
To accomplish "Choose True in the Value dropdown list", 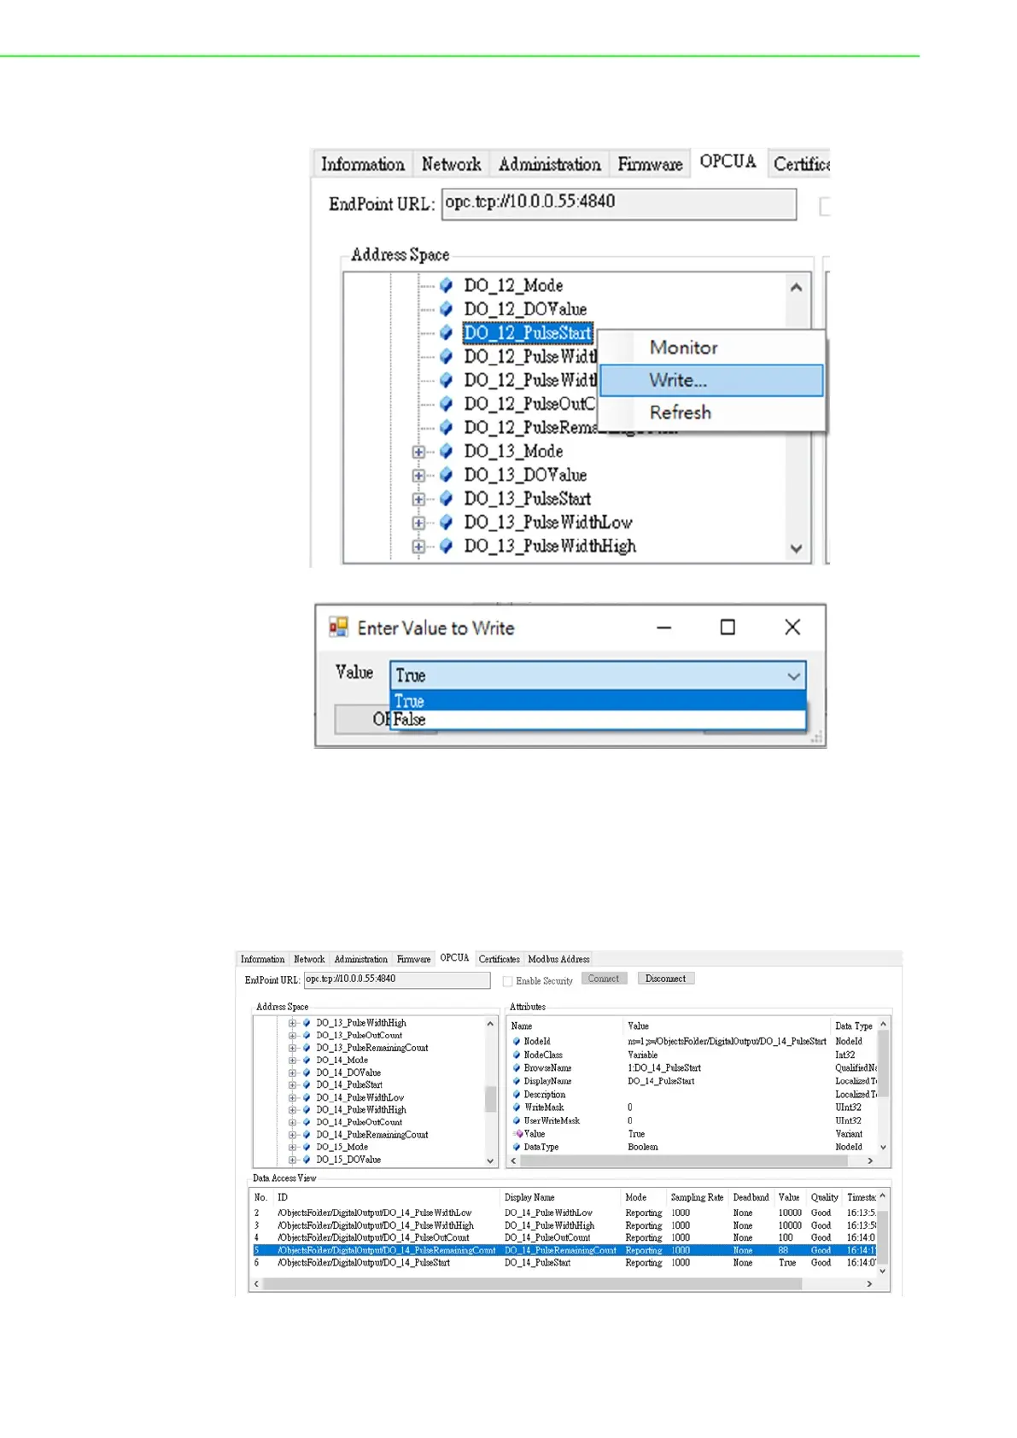I will pyautogui.click(x=598, y=701).
